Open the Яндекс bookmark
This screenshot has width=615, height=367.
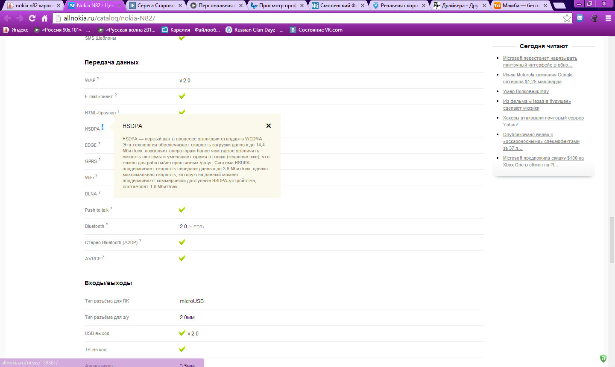click(16, 30)
